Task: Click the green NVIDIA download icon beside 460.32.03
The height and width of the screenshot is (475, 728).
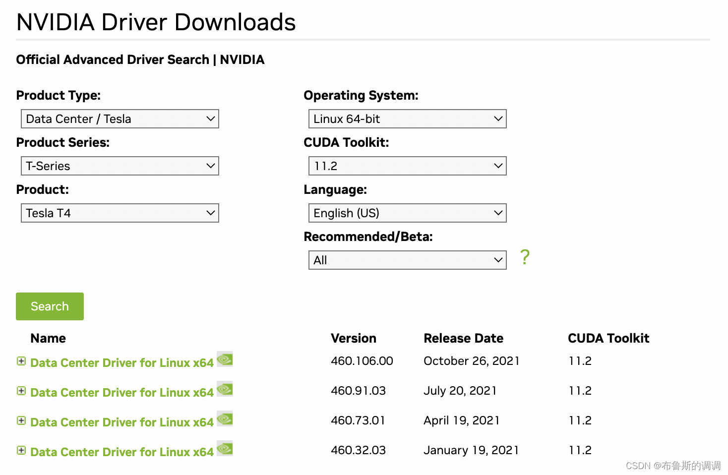Action: tap(225, 449)
